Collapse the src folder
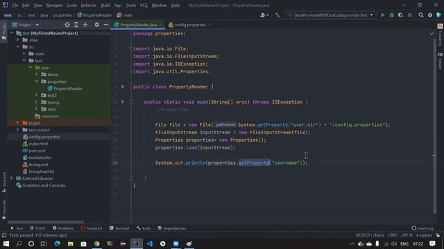This screenshot has height=249, width=444. [18, 47]
